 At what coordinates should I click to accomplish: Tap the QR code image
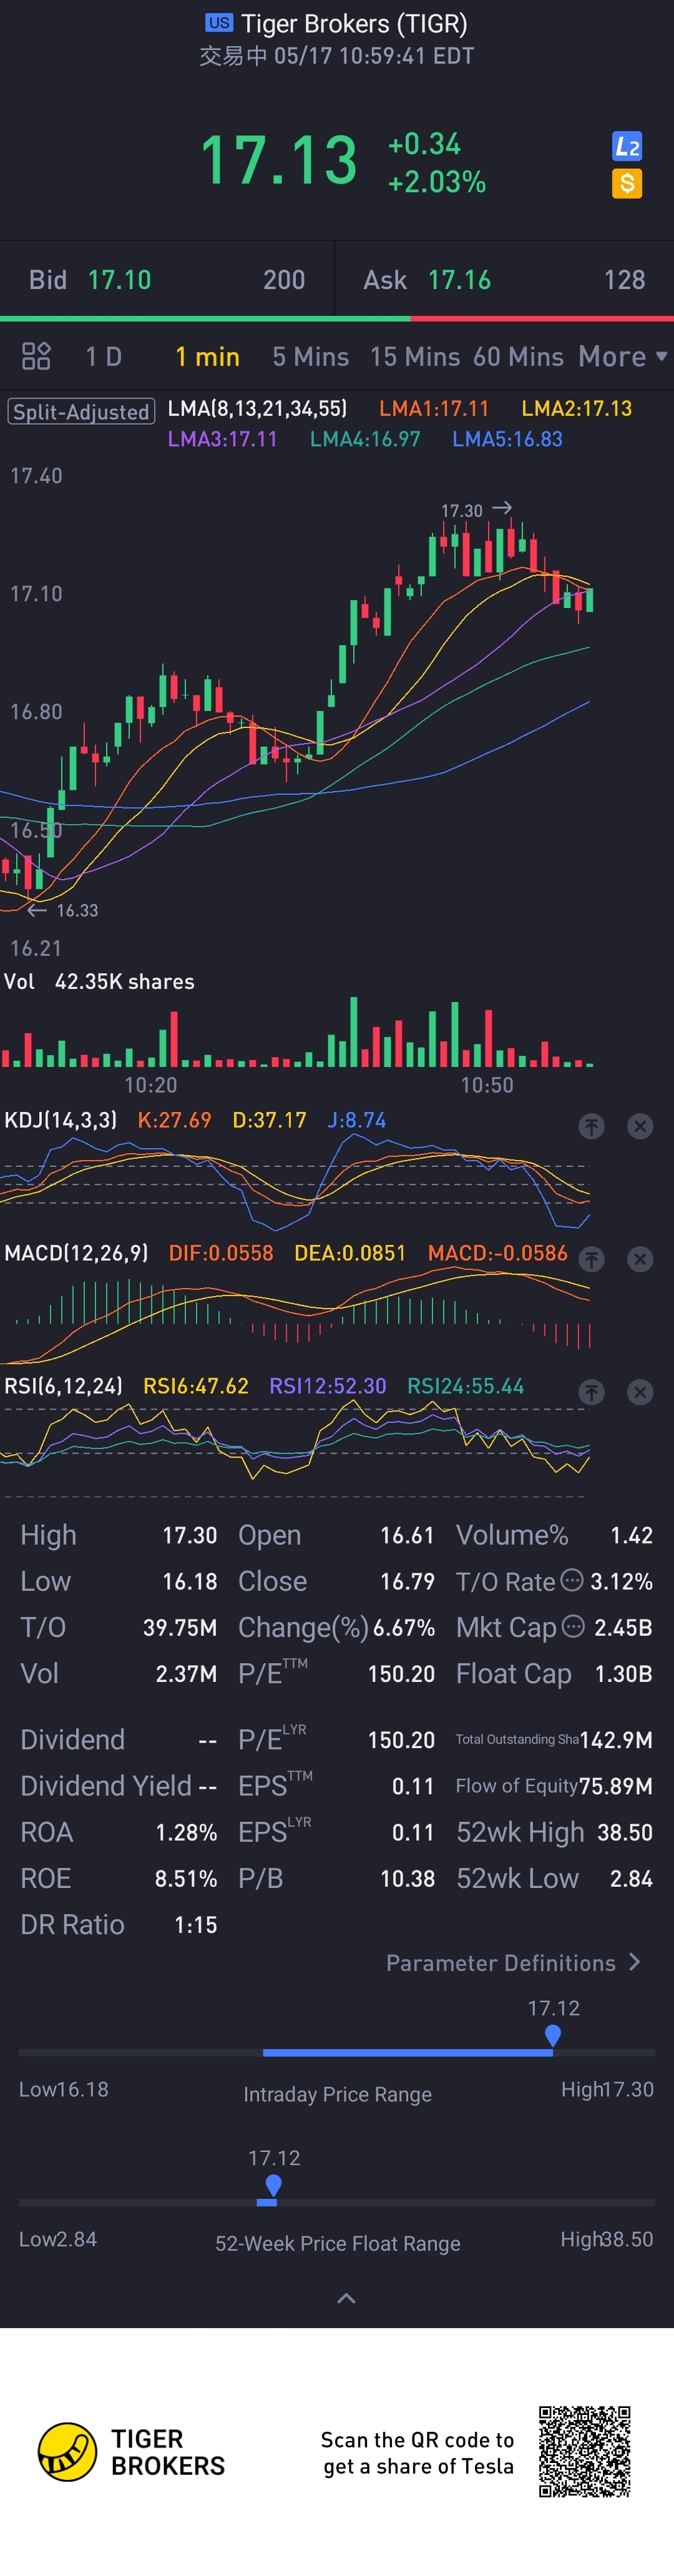point(585,2451)
